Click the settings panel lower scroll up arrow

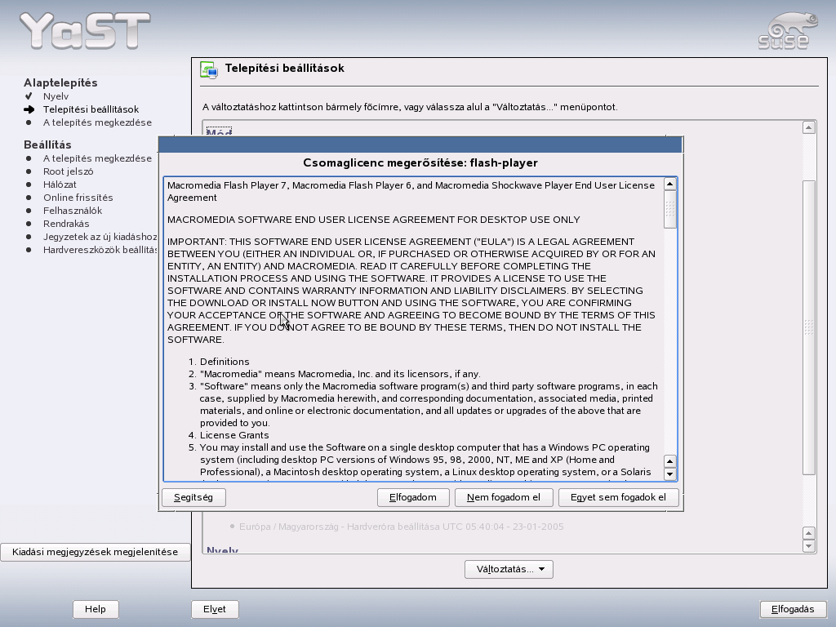(x=809, y=532)
